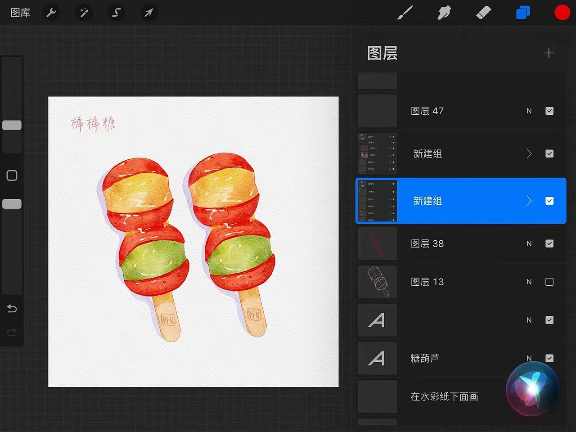Select the Smudge finger tool
576x432 pixels.
pyautogui.click(x=444, y=13)
